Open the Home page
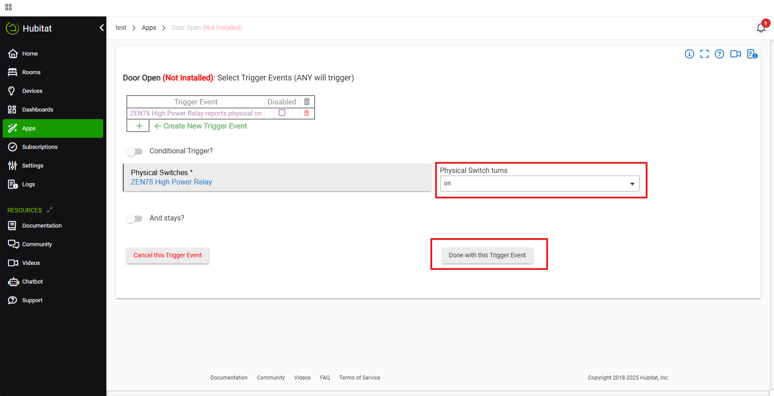The width and height of the screenshot is (774, 396). (x=53, y=54)
